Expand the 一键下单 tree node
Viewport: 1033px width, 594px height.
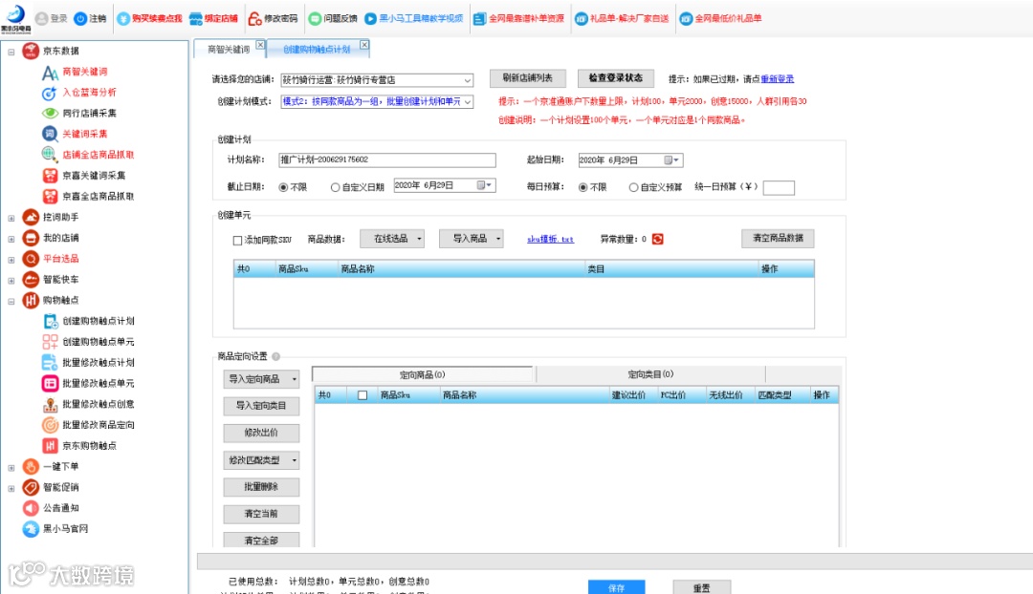pos(11,468)
